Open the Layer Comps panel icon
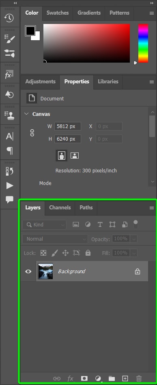This screenshot has width=157, height=385. (x=10, y=171)
